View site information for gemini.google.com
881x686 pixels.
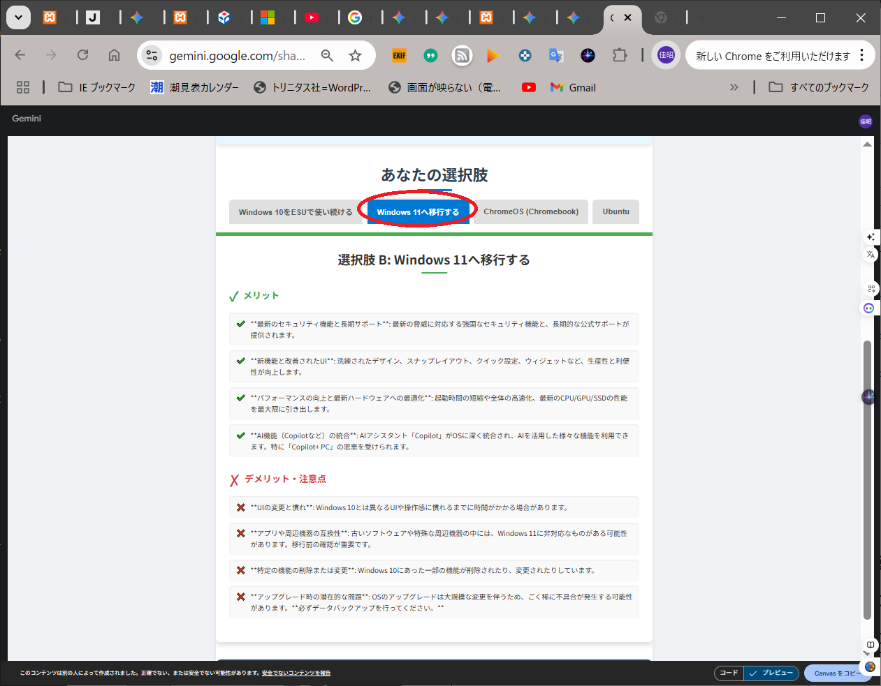[152, 55]
